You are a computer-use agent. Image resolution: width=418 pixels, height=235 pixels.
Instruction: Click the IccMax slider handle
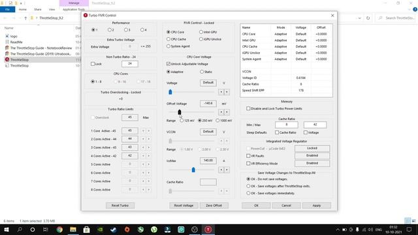(x=193, y=170)
